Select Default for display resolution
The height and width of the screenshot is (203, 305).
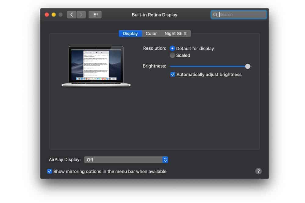pyautogui.click(x=173, y=48)
